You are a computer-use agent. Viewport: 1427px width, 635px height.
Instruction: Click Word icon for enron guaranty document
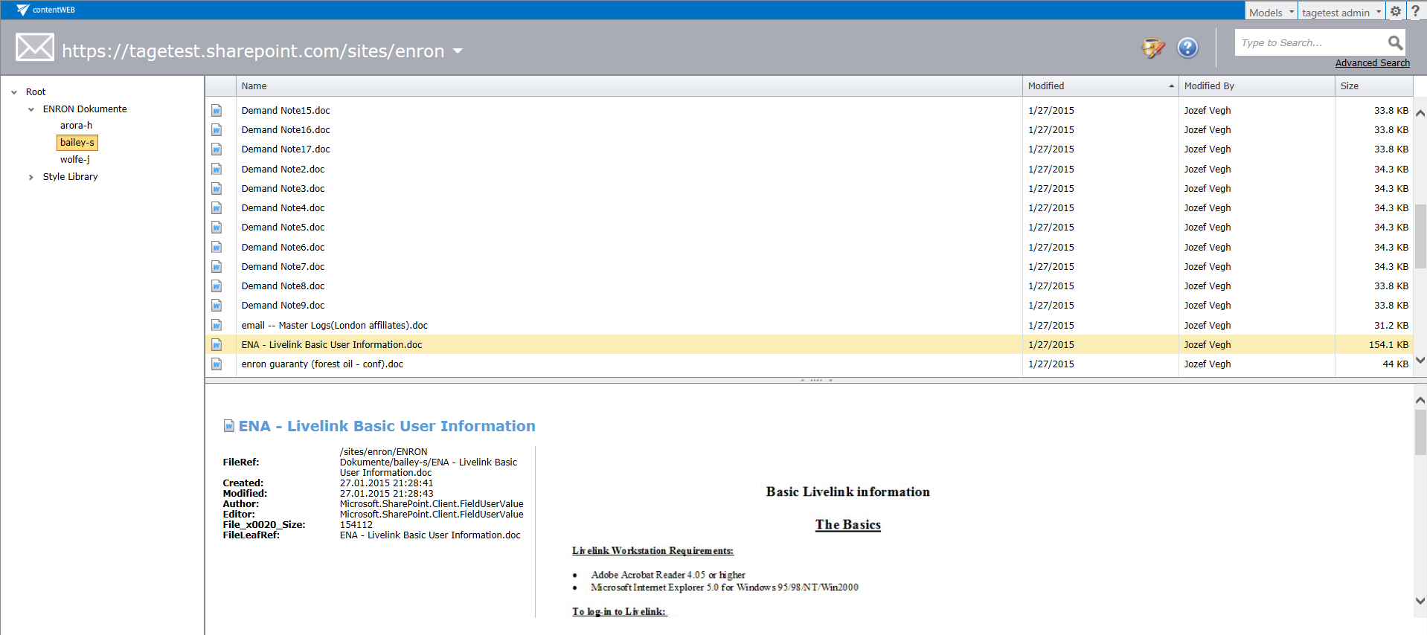pyautogui.click(x=217, y=364)
